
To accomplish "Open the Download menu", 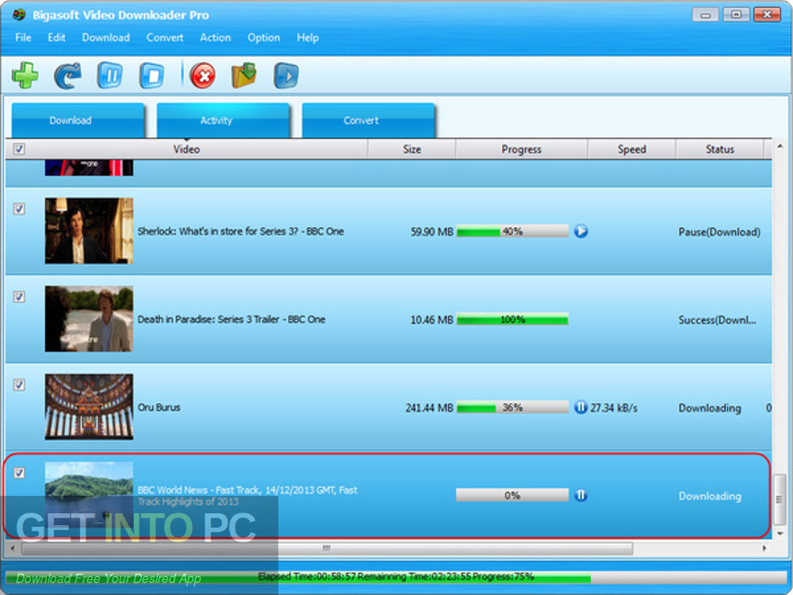I will tap(106, 37).
